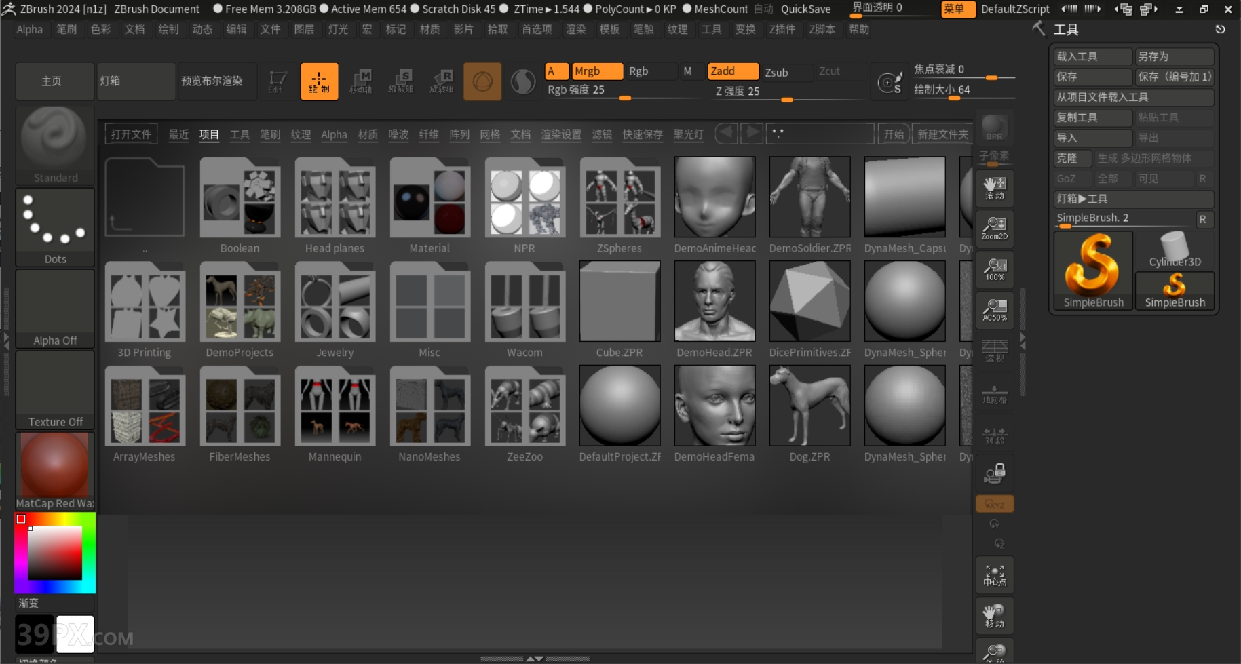Viewport: 1241px width, 664px height.
Task: Select the 旋转轴 Rotate gizmo icon
Action: point(442,81)
